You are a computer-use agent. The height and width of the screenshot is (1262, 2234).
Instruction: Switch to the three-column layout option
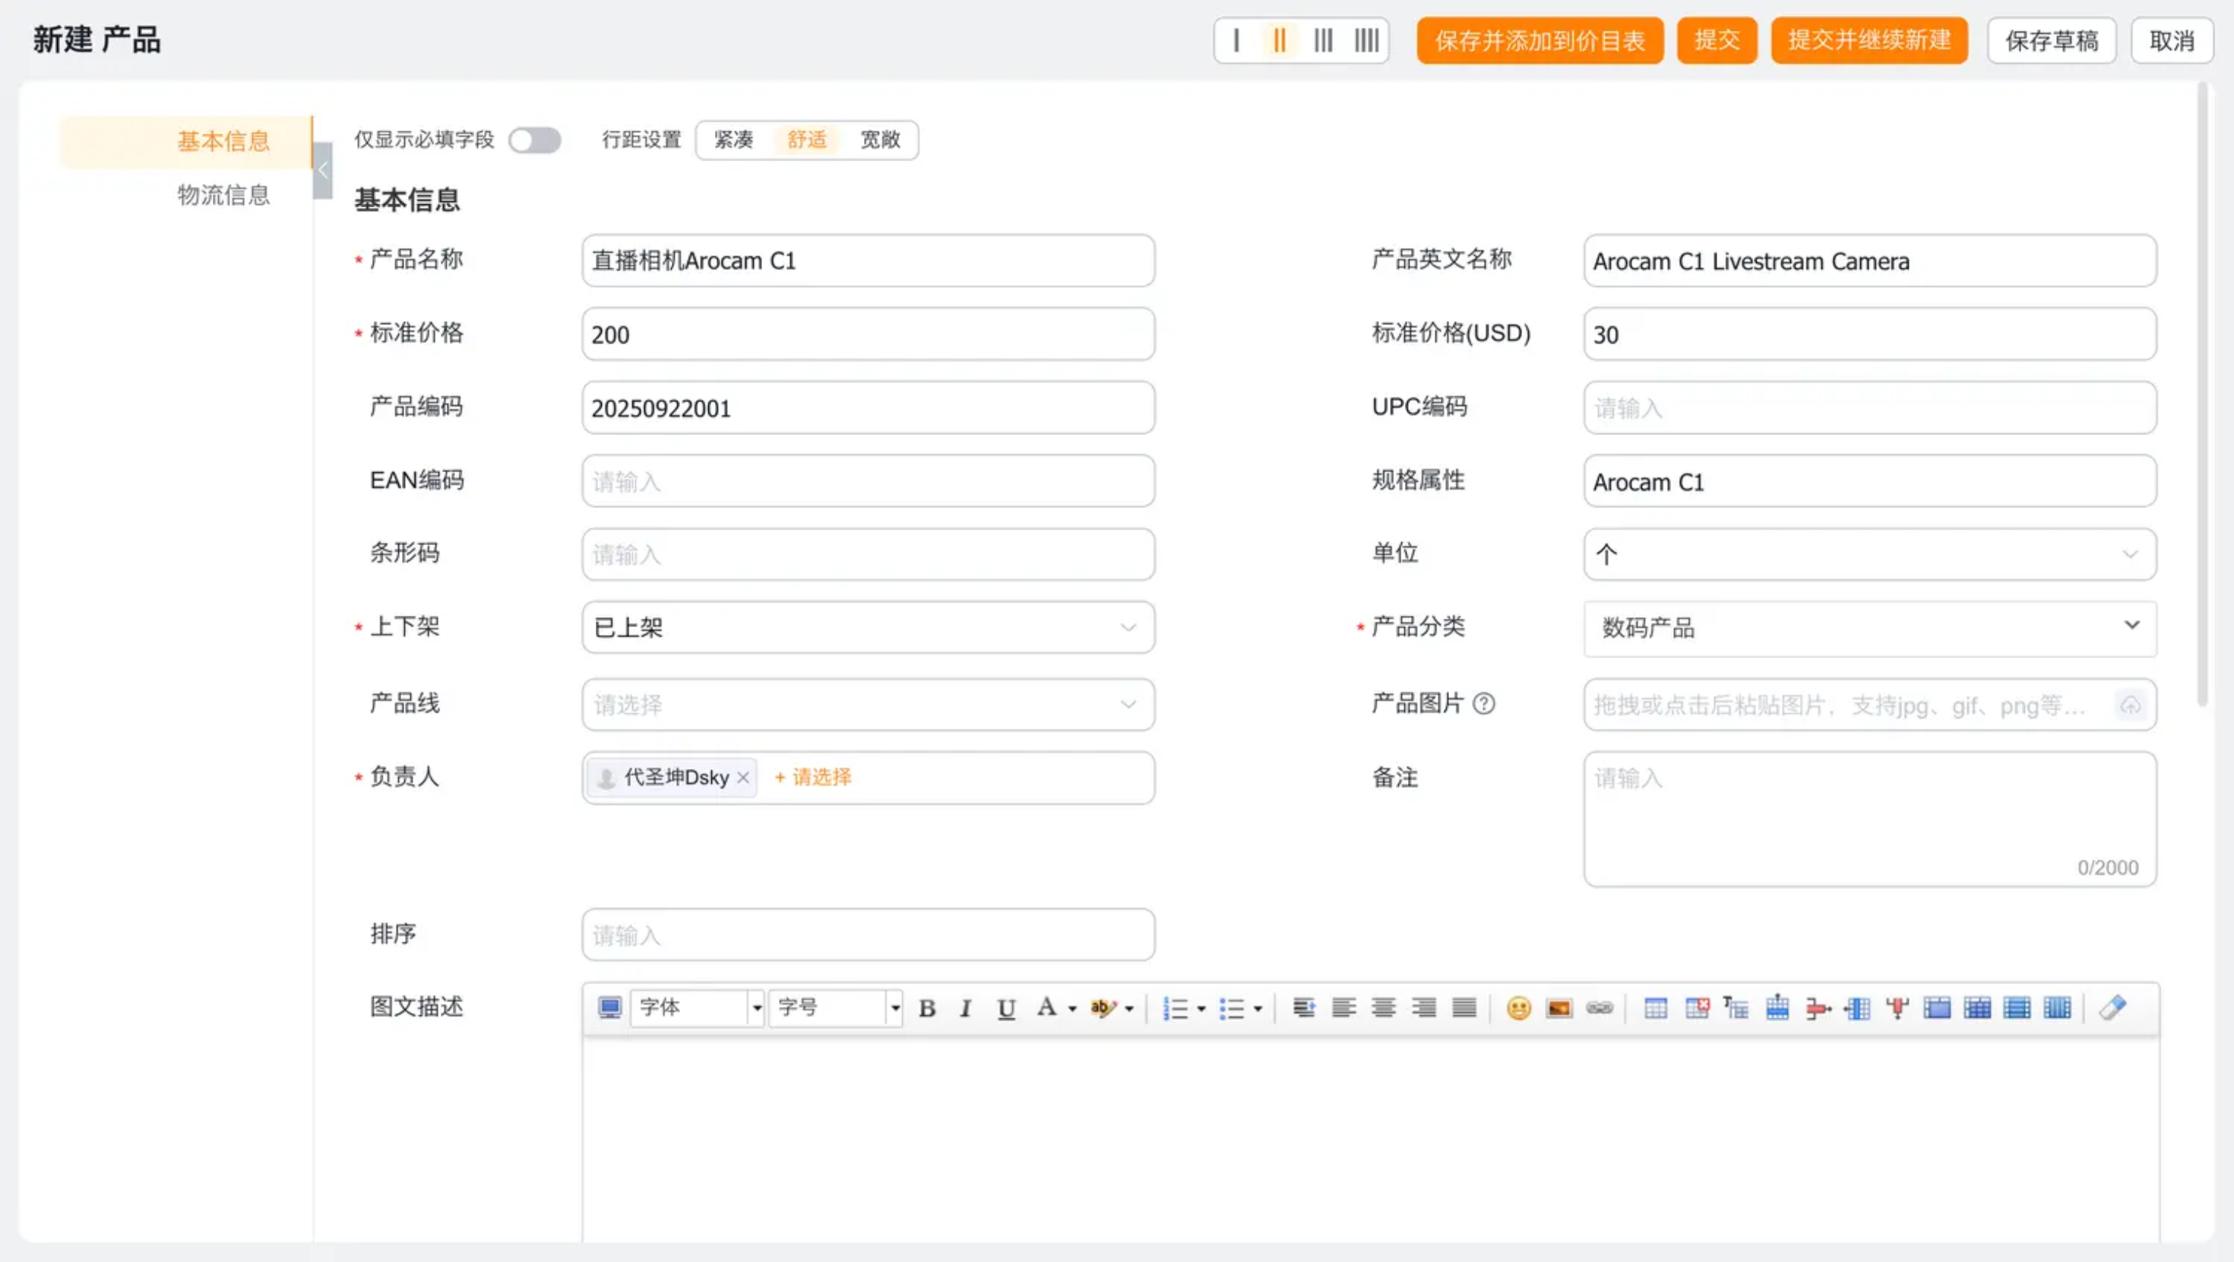1322,41
